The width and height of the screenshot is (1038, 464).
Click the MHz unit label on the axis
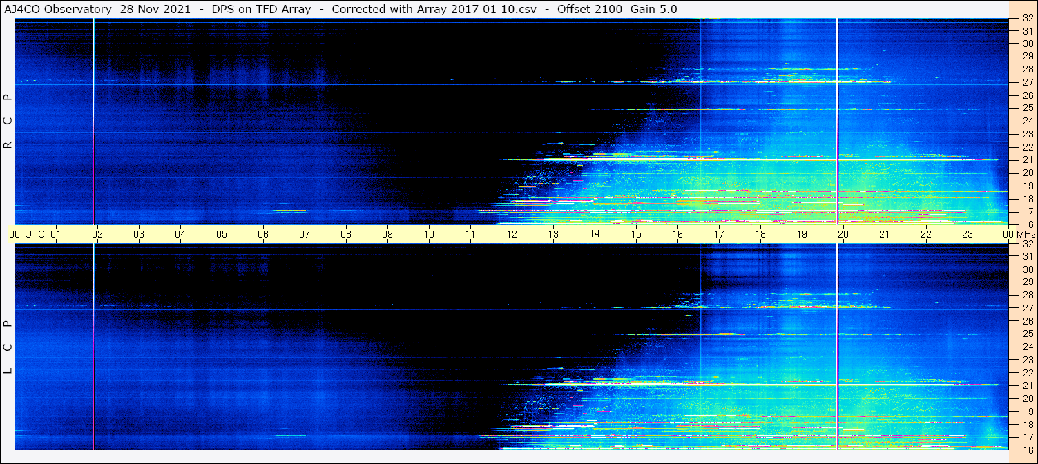click(1026, 234)
